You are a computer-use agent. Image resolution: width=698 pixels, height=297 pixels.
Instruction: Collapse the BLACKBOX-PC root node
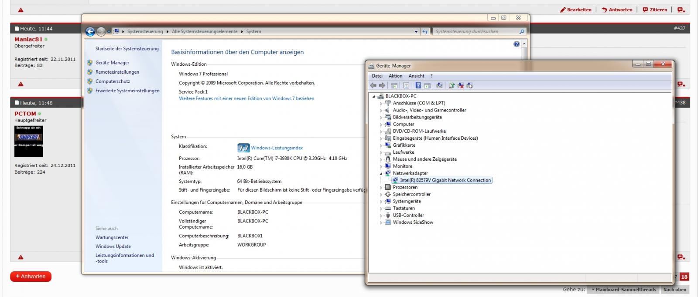pyautogui.click(x=374, y=97)
